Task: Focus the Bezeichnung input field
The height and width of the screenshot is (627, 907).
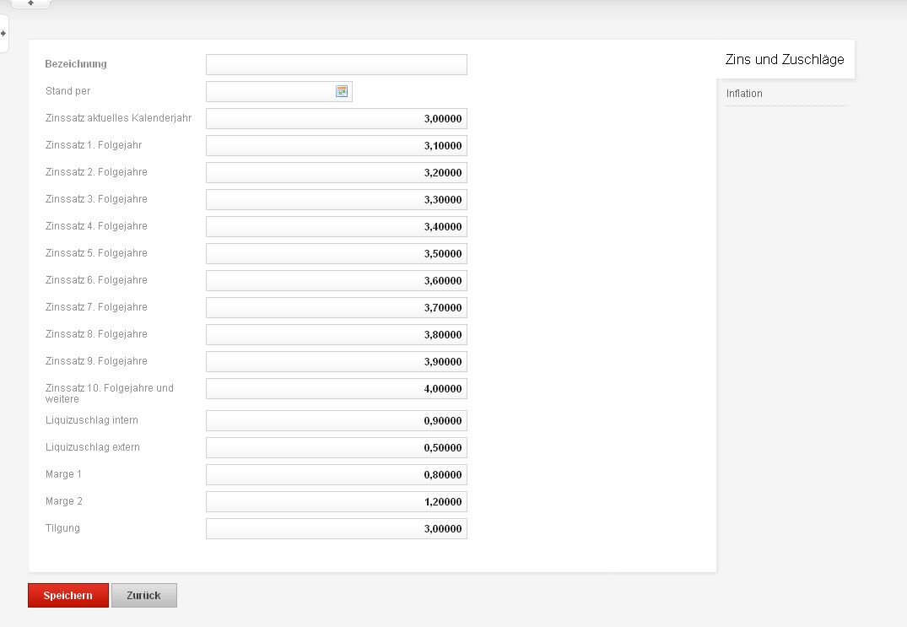Action: point(337,64)
